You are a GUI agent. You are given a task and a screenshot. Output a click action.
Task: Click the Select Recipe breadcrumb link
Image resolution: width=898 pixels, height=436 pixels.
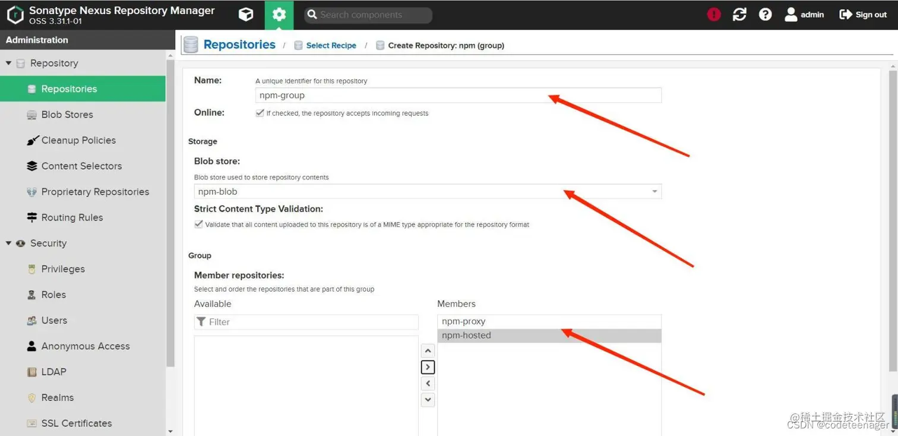click(331, 45)
